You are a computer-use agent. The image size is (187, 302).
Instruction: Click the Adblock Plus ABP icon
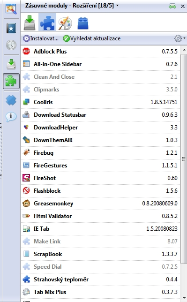pyautogui.click(x=26, y=51)
